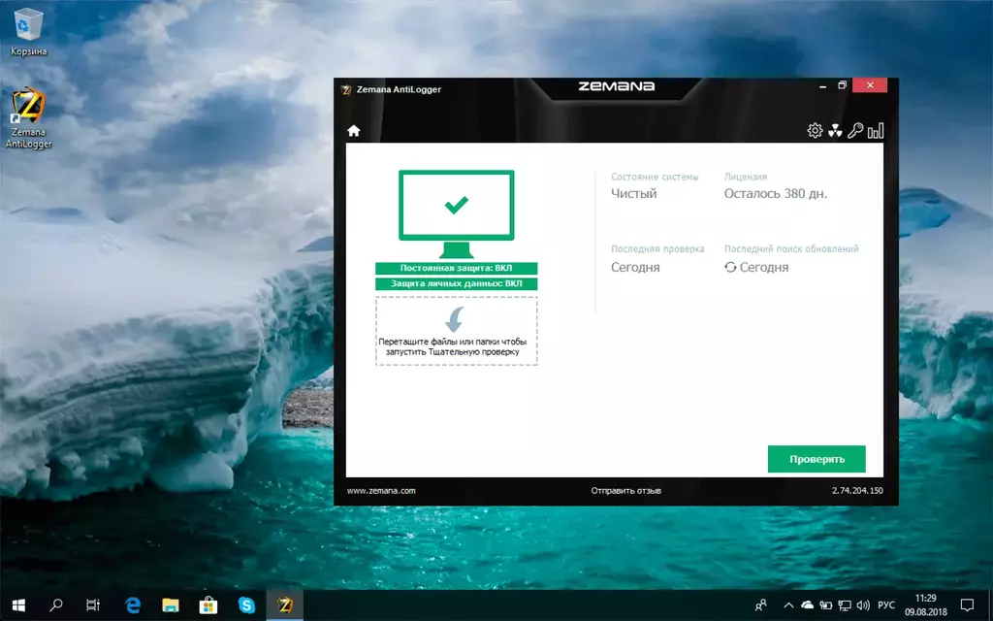993x621 pixels.
Task: Click the Состояние системы label
Action: [655, 177]
